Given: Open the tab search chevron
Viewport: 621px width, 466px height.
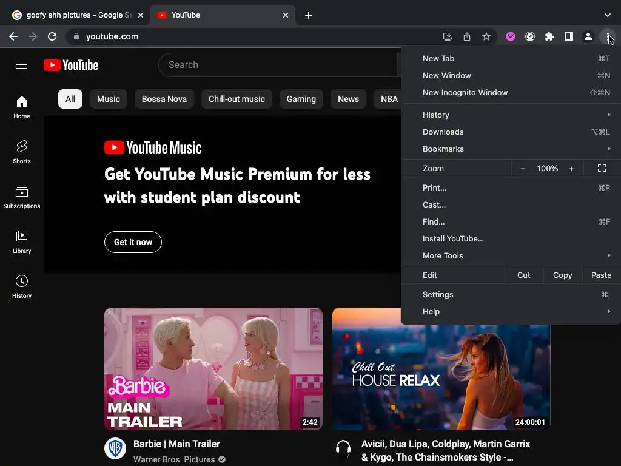Looking at the screenshot, I should (x=608, y=15).
